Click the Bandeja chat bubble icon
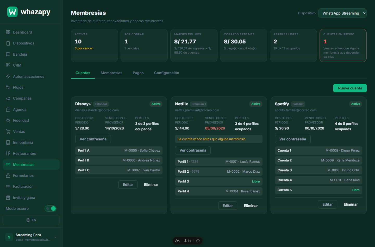 [x=8, y=54]
